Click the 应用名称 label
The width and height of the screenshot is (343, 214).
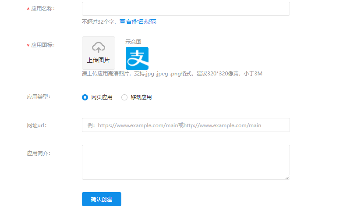43,8
